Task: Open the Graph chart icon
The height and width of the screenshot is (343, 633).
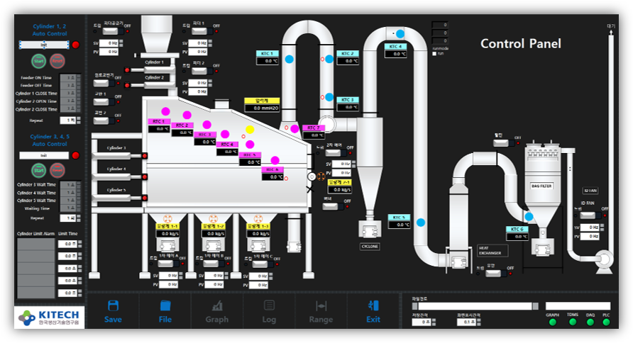Action: [217, 305]
